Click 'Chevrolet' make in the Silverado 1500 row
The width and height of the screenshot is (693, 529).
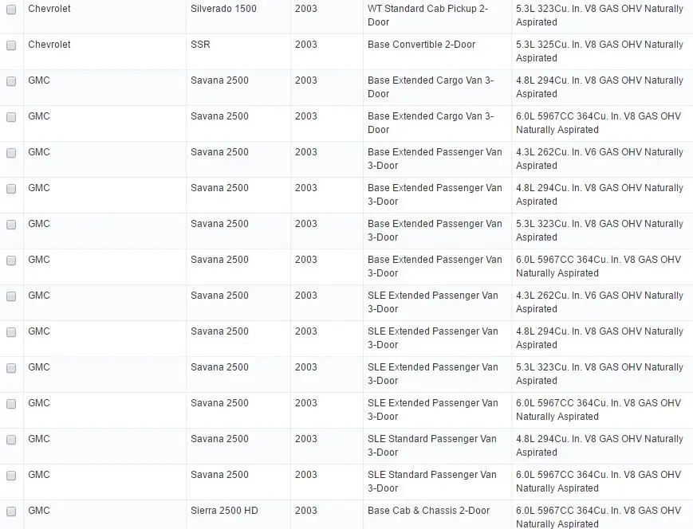[x=49, y=9]
